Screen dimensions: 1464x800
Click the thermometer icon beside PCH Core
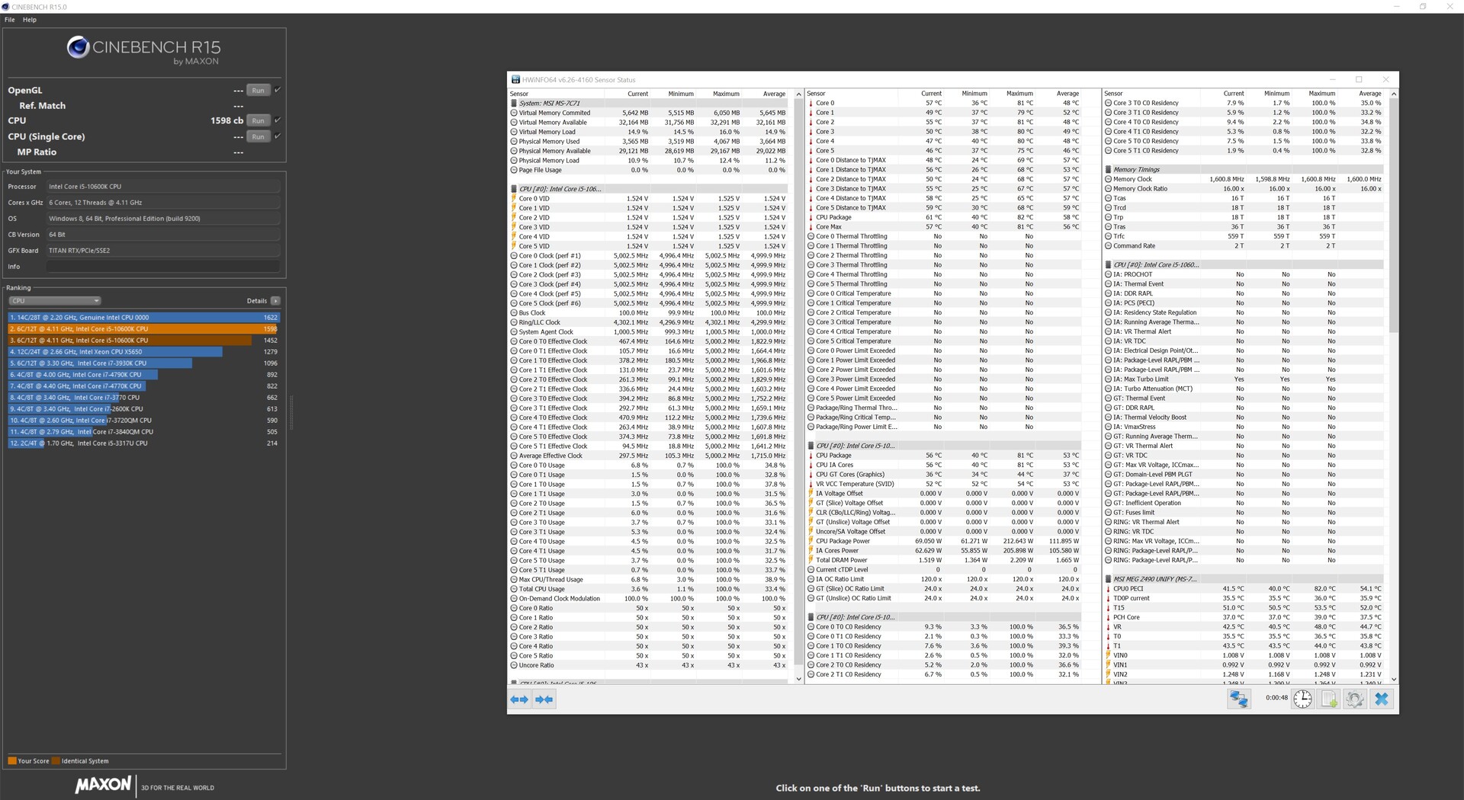click(x=1108, y=617)
